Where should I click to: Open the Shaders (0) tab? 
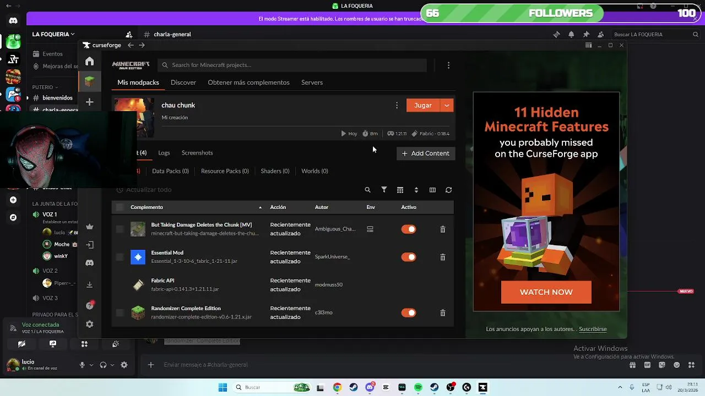pos(275,171)
